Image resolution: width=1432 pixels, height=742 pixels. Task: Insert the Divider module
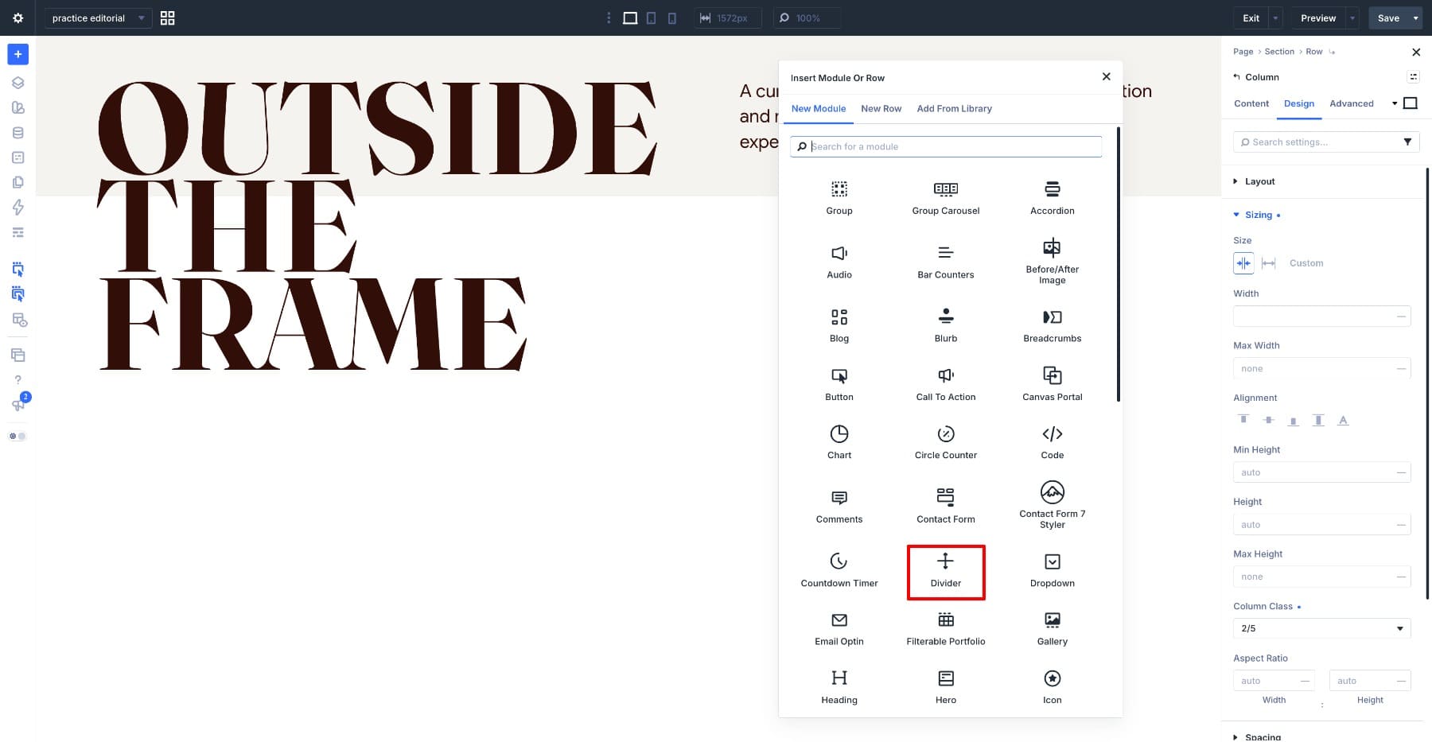coord(945,571)
